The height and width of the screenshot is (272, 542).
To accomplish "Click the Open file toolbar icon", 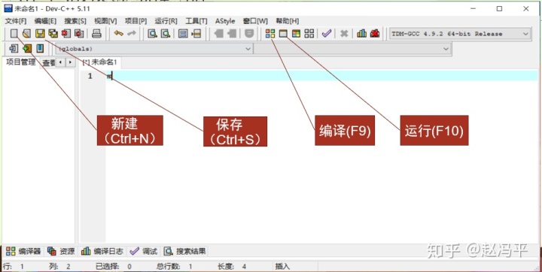I will 26,34.
